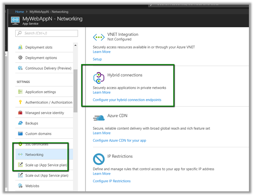
Task: Click the IP Restrictions blocked icon
Action: click(x=98, y=159)
